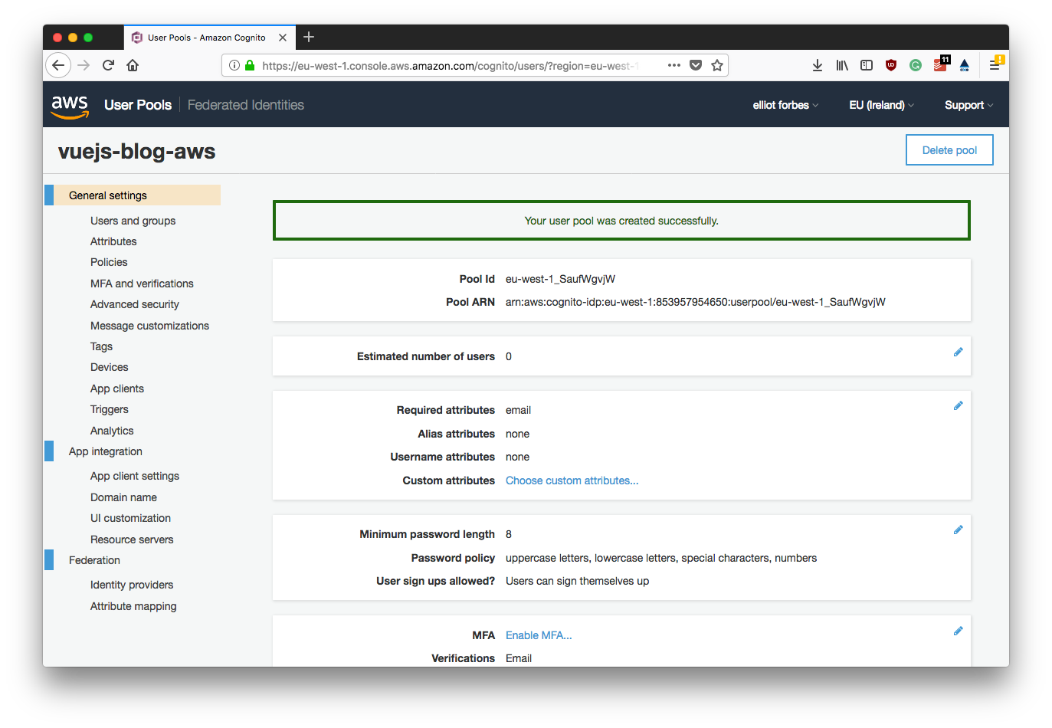Viewport: 1052px width, 728px height.
Task: Click the 'Your user pool was created successfully' banner
Action: click(621, 221)
